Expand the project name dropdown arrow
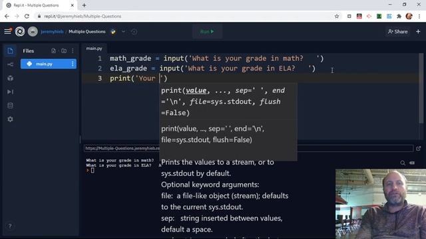 (123, 32)
